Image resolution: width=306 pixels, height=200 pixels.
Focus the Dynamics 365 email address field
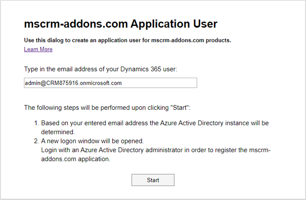111,83
